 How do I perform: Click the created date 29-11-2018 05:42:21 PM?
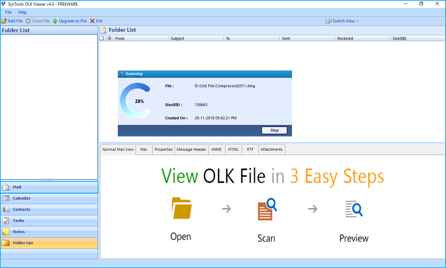[216, 118]
